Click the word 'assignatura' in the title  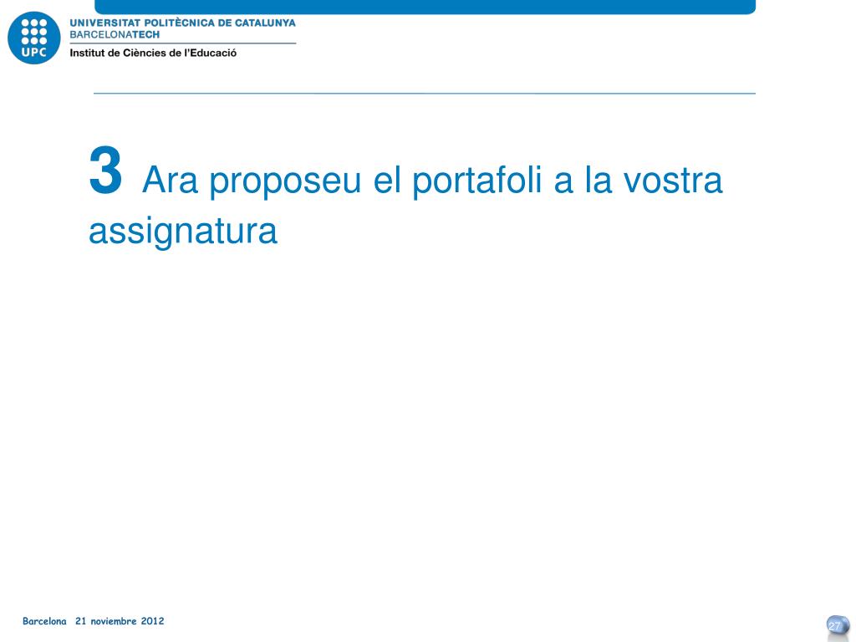coord(183,232)
